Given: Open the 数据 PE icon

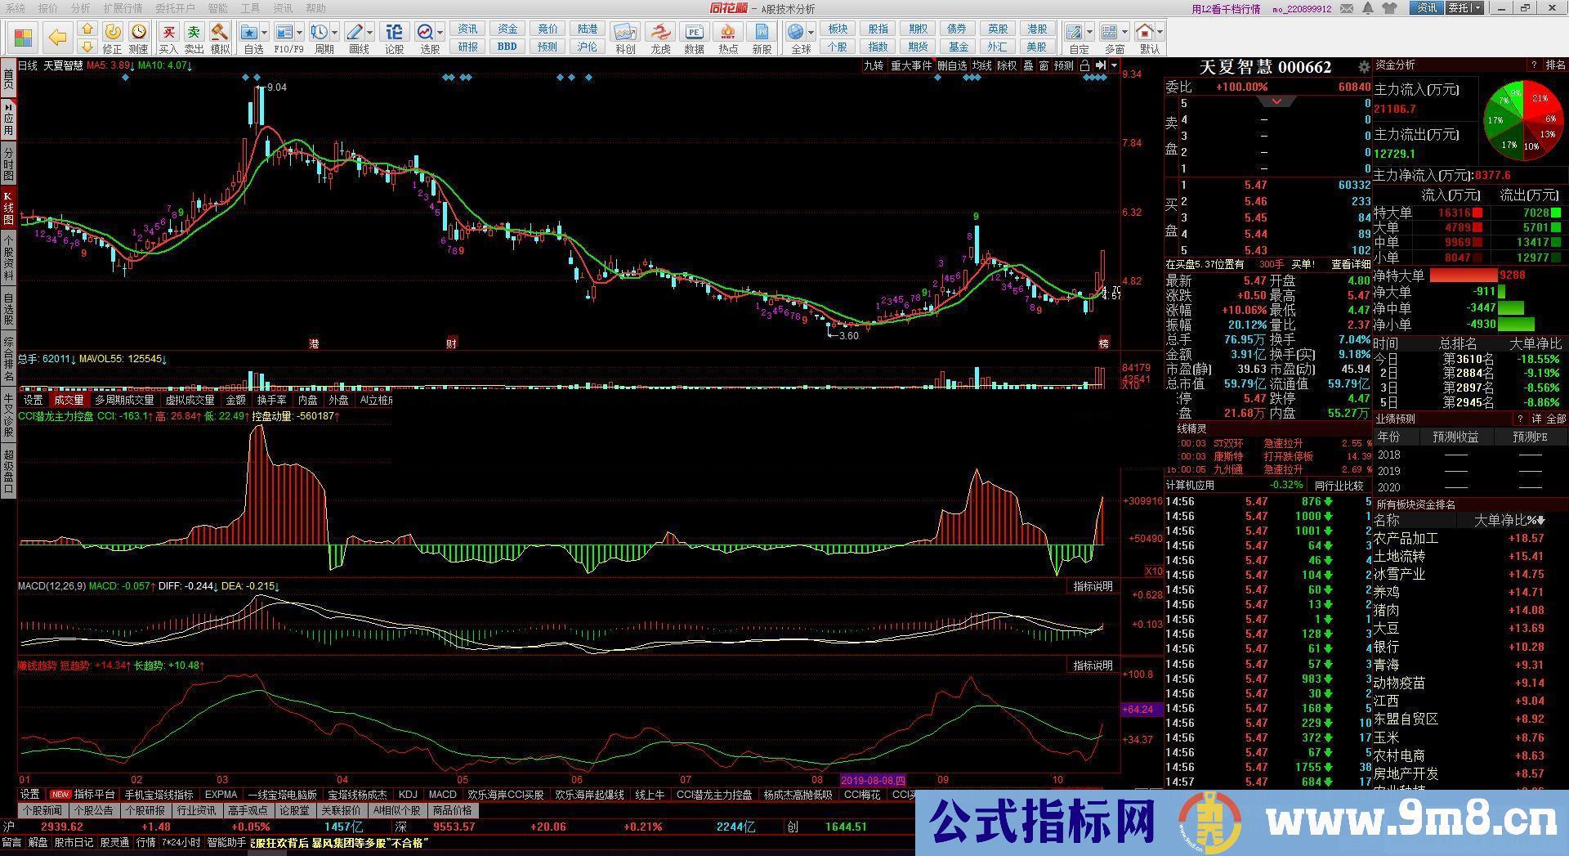Looking at the screenshot, I should (694, 32).
